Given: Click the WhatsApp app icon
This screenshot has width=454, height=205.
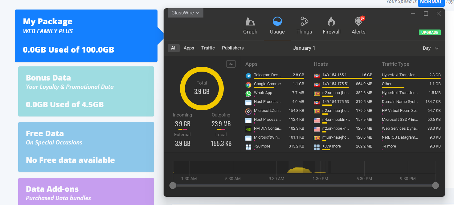Looking at the screenshot, I should pos(248,93).
